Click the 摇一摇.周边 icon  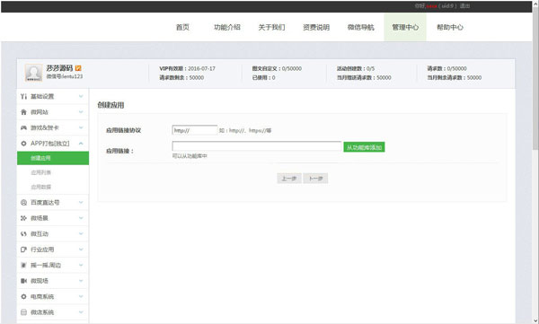[23, 266]
